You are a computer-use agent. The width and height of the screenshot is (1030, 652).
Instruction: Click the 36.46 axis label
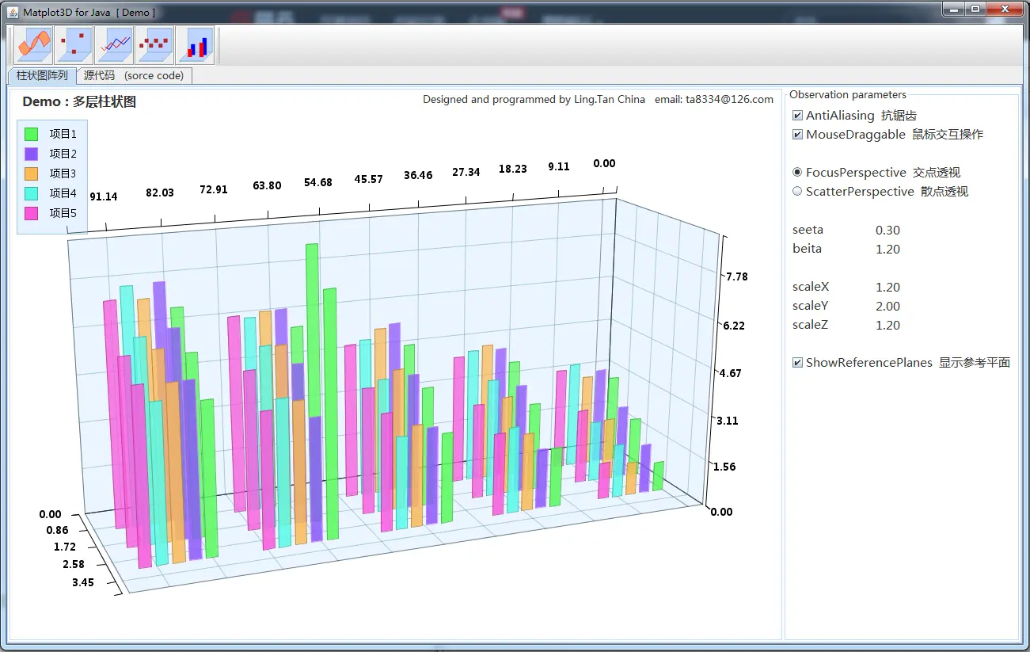[418, 176]
